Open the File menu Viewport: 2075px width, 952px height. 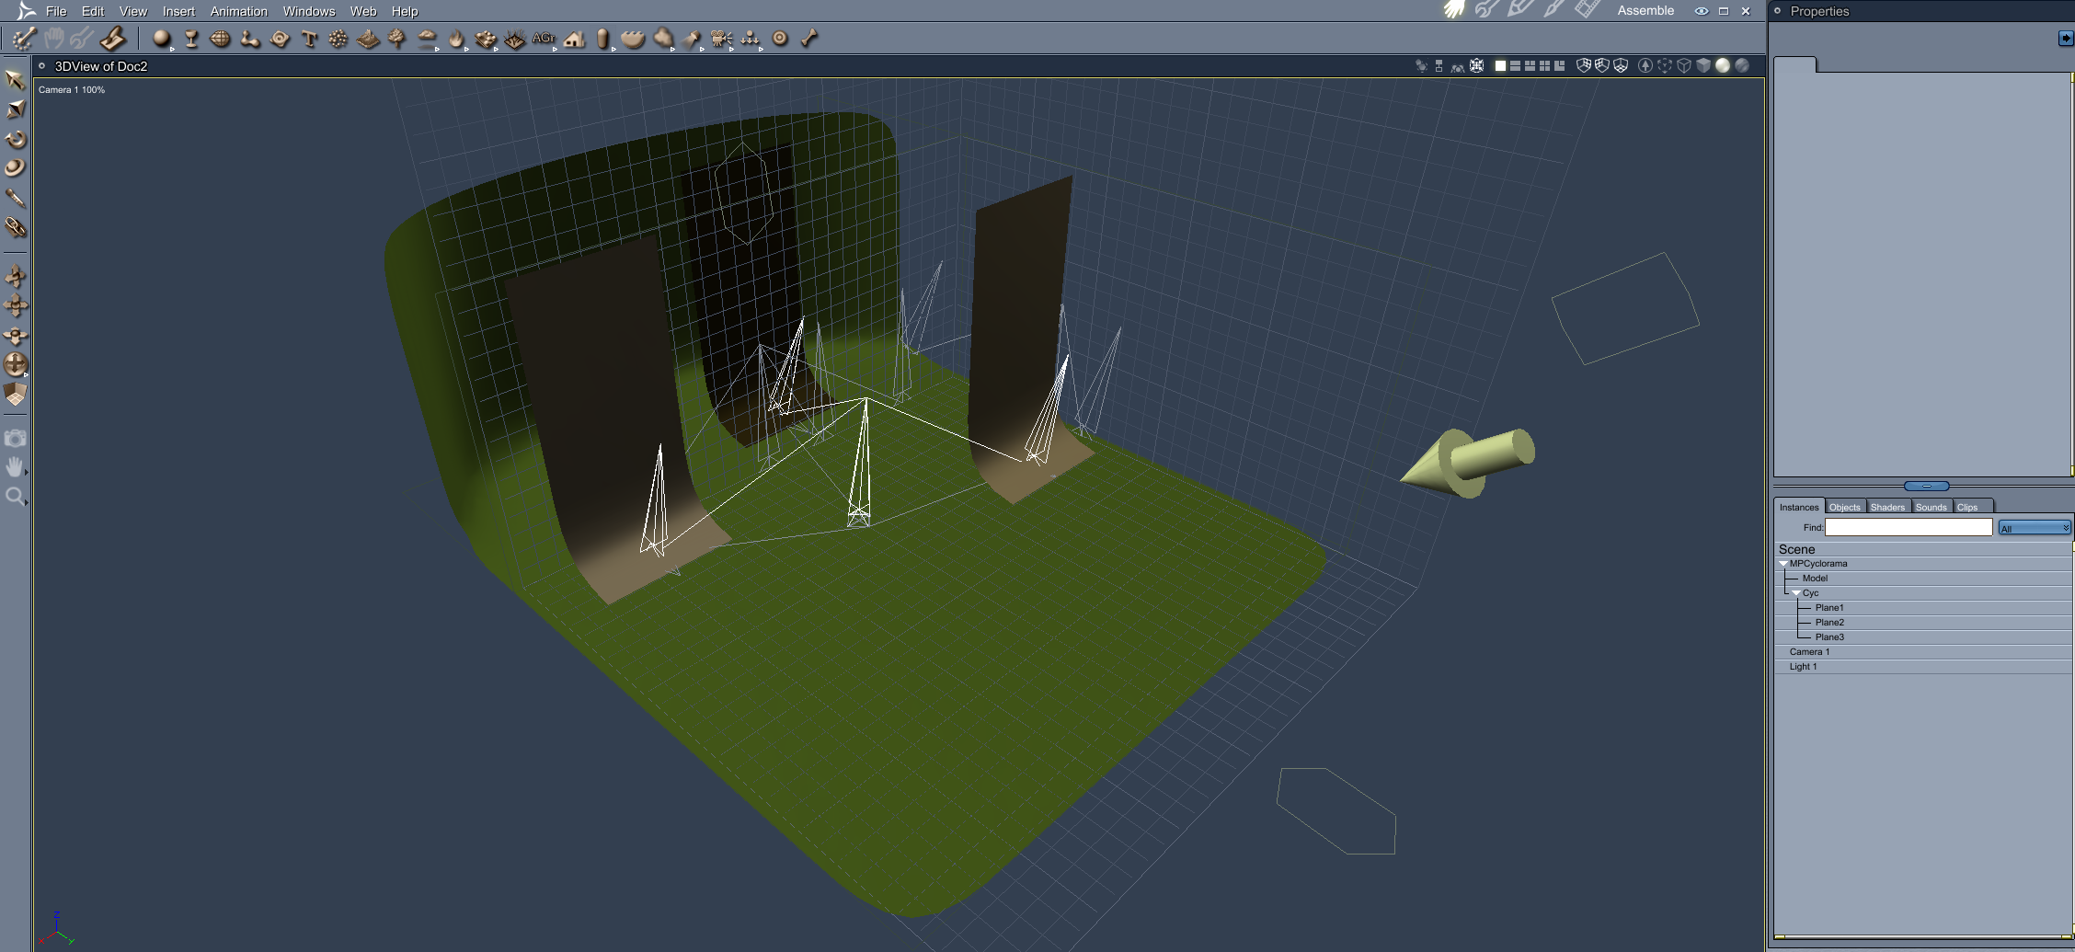(56, 11)
